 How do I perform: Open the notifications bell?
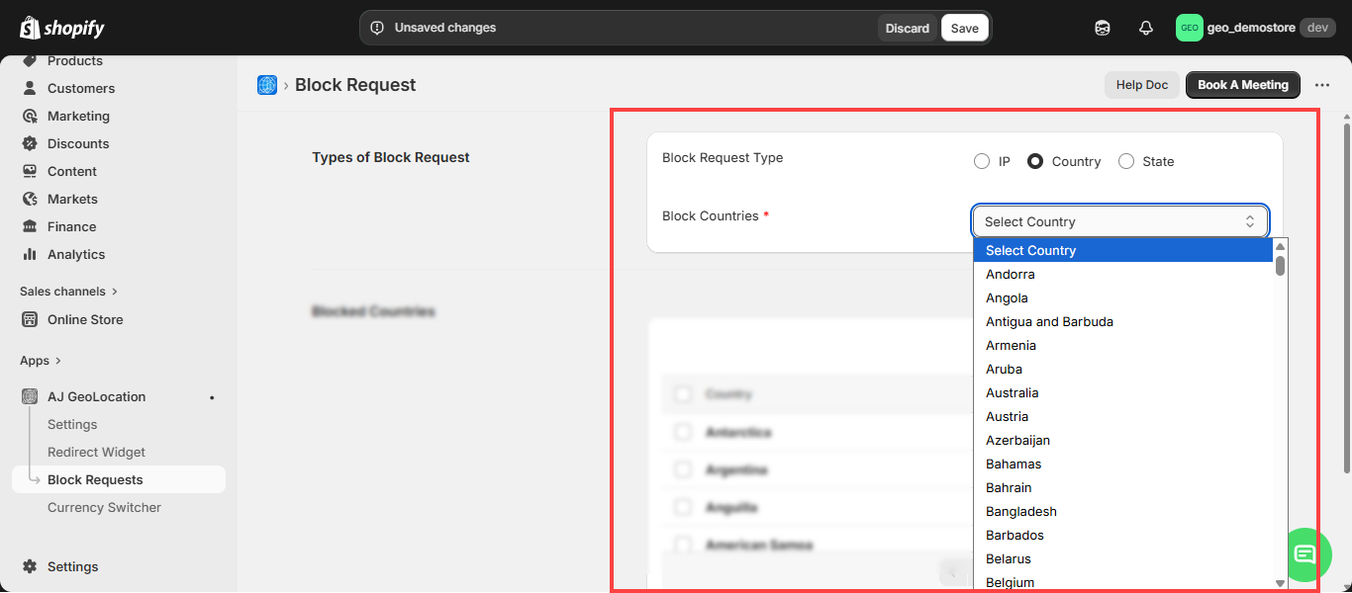click(x=1146, y=28)
